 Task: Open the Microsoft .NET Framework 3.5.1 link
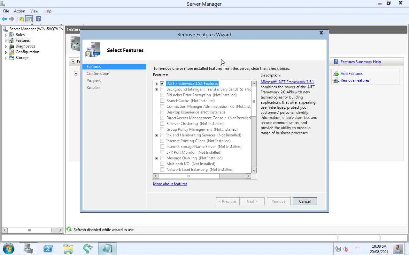pyautogui.click(x=287, y=82)
